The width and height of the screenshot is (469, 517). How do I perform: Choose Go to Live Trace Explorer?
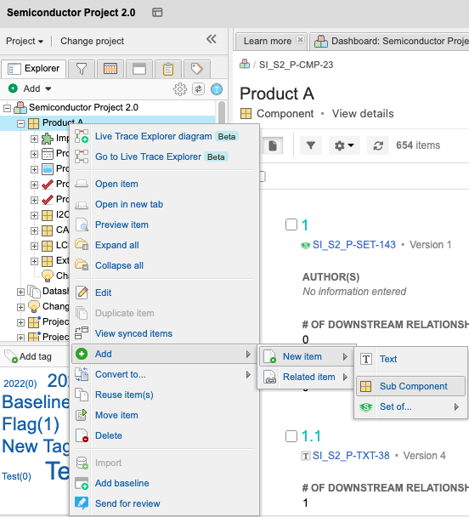click(148, 157)
